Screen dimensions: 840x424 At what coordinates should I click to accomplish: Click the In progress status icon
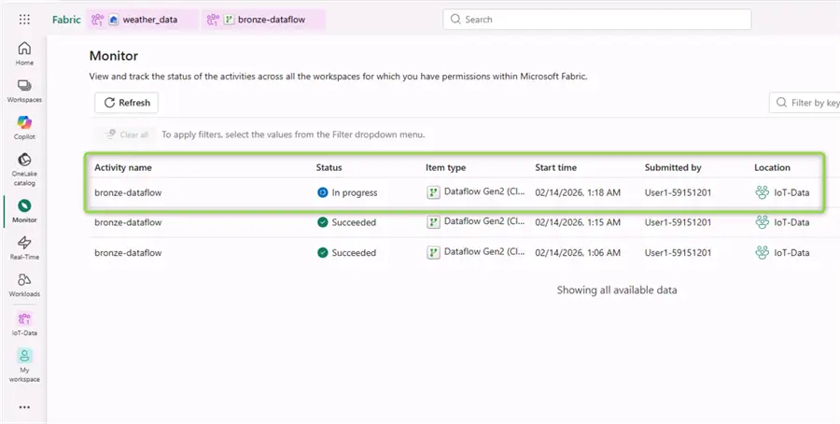pos(323,192)
